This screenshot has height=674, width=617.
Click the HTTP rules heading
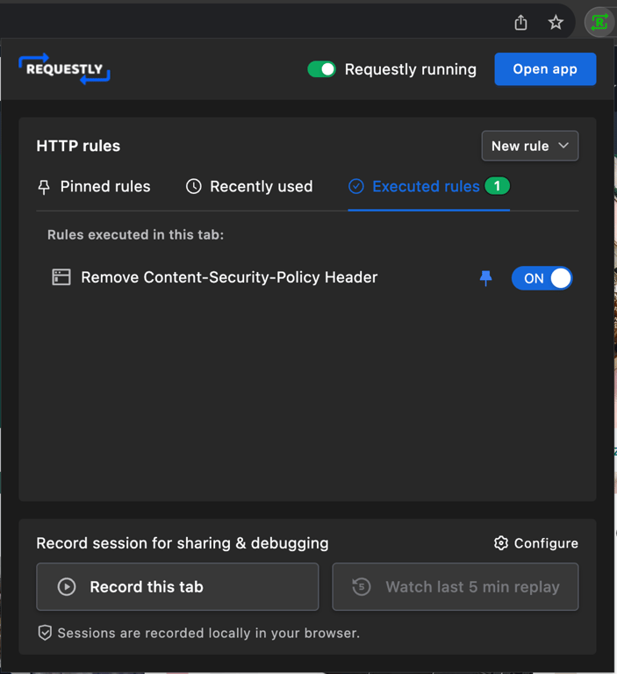coord(78,146)
